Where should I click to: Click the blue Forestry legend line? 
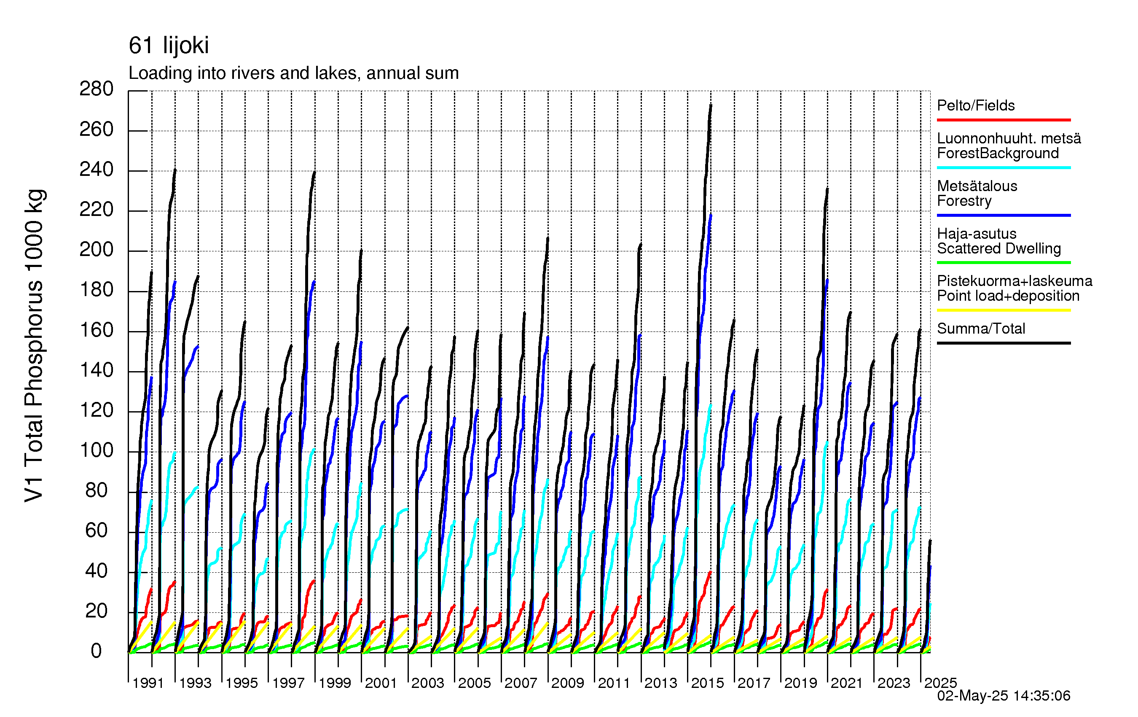pos(1004,215)
